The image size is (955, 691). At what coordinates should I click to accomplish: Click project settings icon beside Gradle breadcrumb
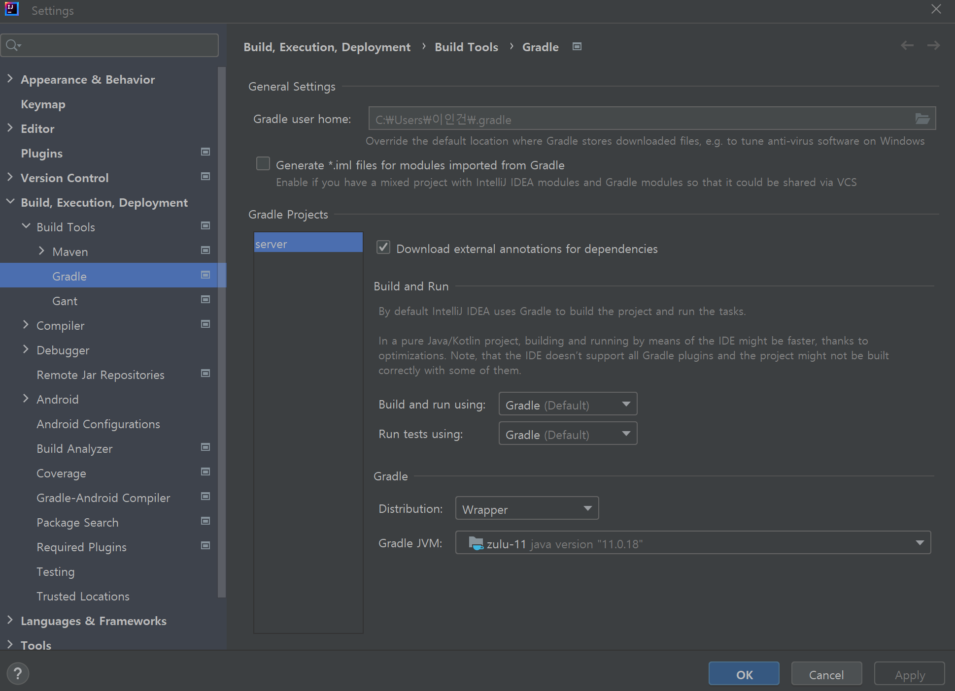click(x=577, y=47)
